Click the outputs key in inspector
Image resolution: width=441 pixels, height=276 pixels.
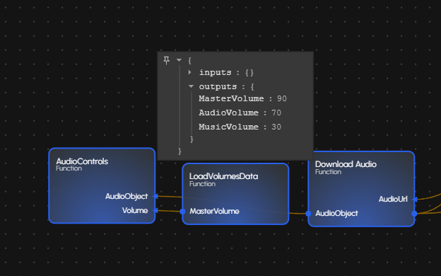(218, 86)
